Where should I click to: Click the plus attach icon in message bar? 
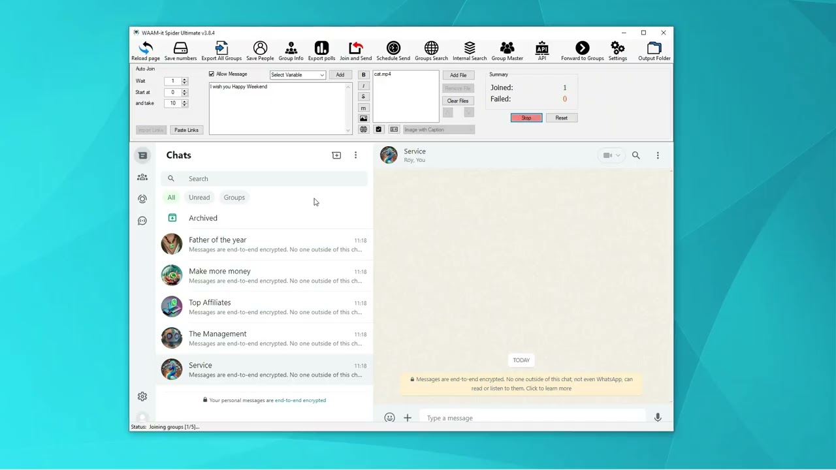tap(408, 418)
